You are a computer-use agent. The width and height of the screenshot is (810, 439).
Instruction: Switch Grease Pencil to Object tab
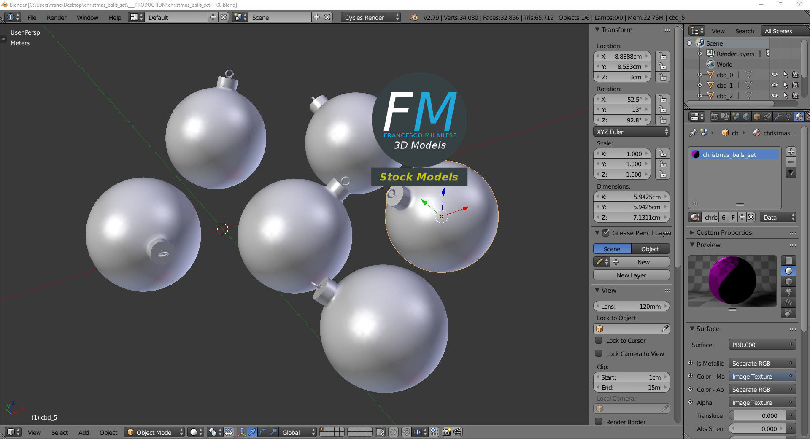click(x=650, y=249)
